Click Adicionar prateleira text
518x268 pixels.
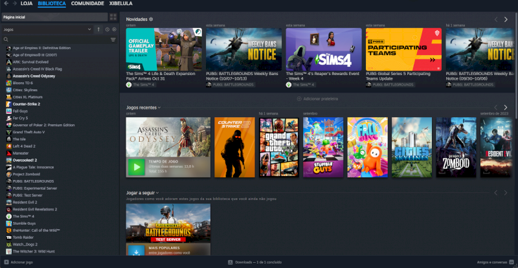point(321,99)
